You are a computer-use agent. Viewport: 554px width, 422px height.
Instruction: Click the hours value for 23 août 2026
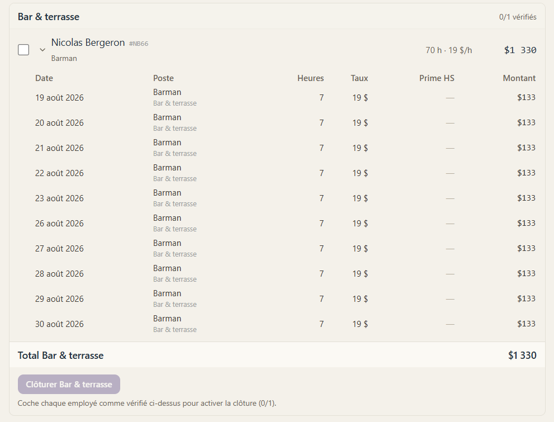click(321, 198)
